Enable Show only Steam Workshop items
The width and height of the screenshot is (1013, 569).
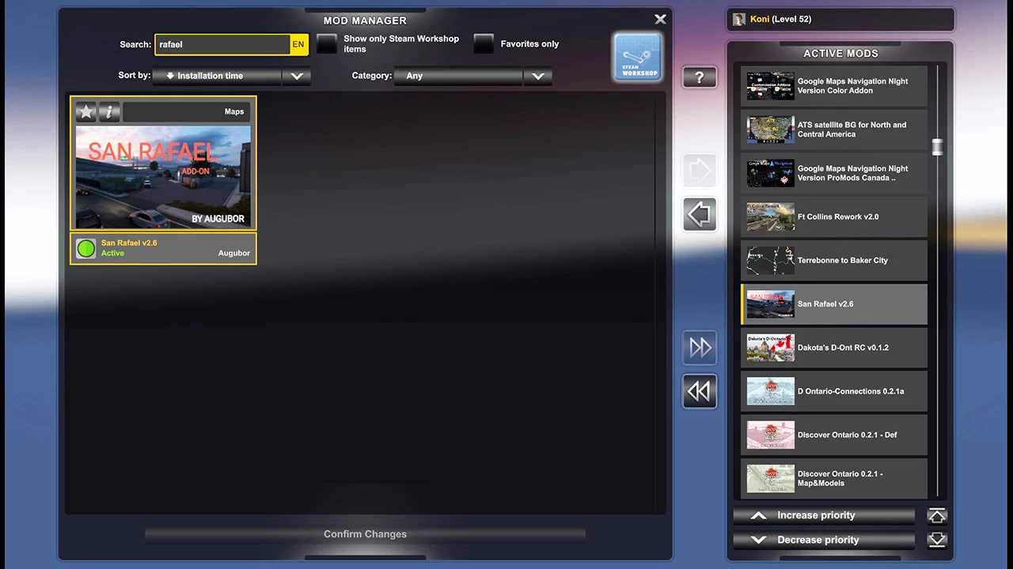click(327, 44)
